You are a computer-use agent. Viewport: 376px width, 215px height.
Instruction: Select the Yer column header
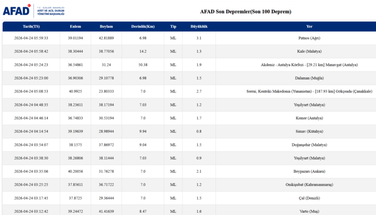tap(309, 26)
